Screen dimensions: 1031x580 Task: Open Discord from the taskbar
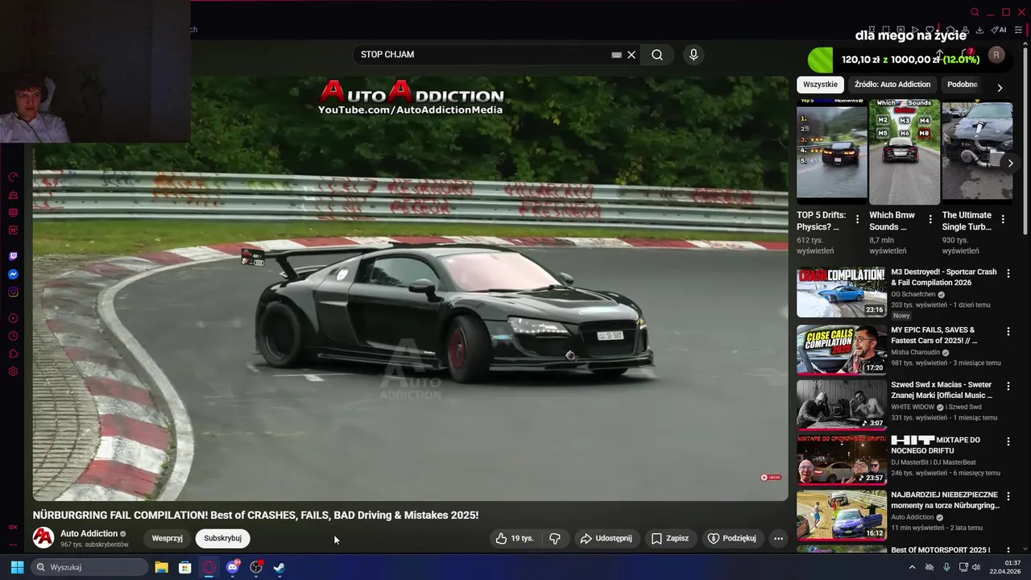(x=233, y=567)
